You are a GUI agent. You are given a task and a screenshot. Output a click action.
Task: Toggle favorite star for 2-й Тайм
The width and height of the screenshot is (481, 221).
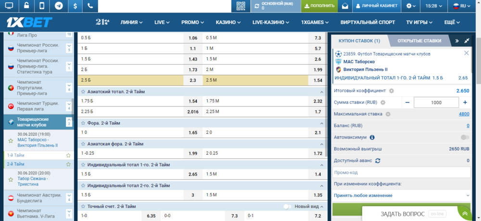coord(68,164)
